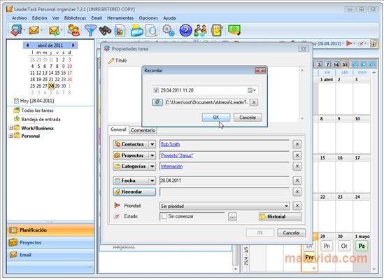Open the Proyecto "Janus" link
384x280 pixels.
coord(177,155)
